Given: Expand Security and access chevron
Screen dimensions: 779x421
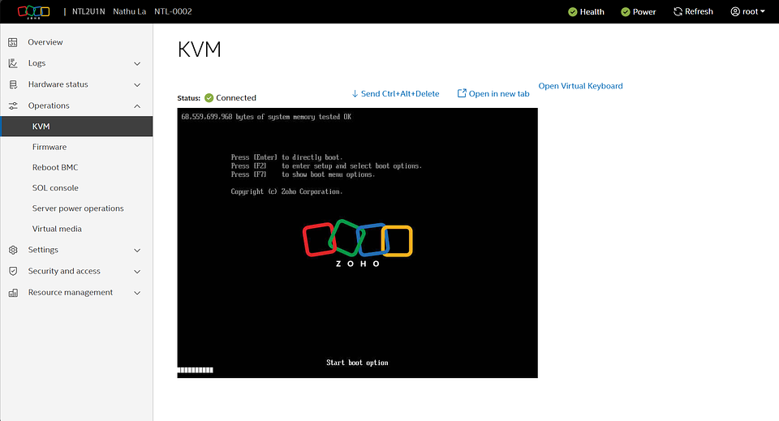Looking at the screenshot, I should 137,272.
